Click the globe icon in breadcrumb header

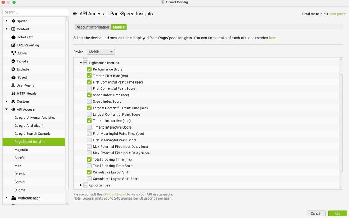coord(75,14)
